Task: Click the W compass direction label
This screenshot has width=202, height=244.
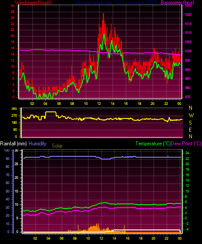Action: (191, 115)
